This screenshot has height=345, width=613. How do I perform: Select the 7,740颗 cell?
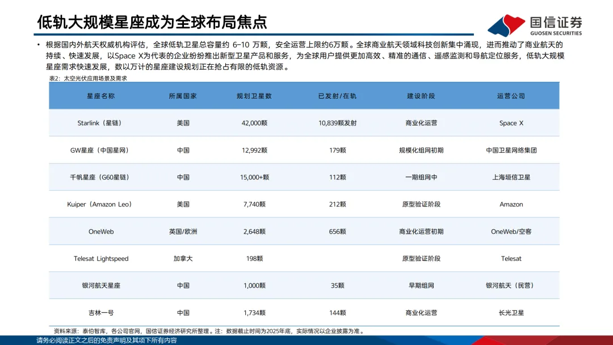tap(254, 204)
